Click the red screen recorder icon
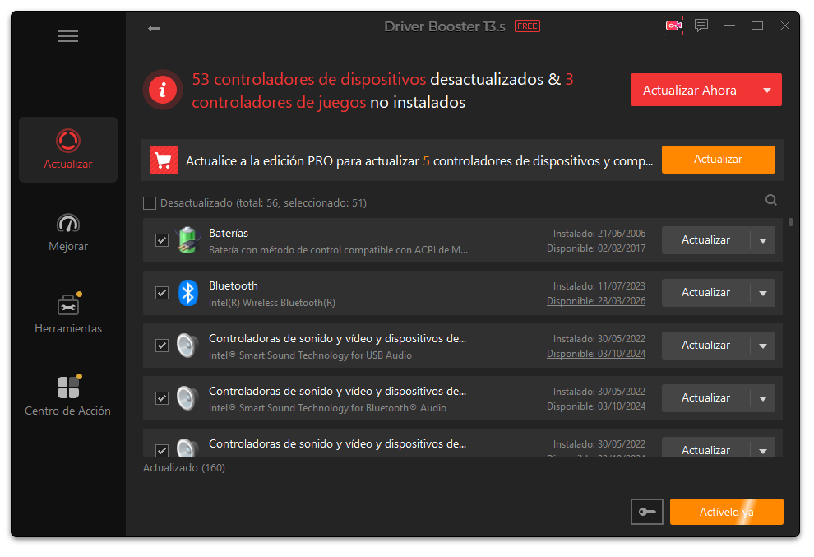This screenshot has width=814, height=557. tap(673, 26)
